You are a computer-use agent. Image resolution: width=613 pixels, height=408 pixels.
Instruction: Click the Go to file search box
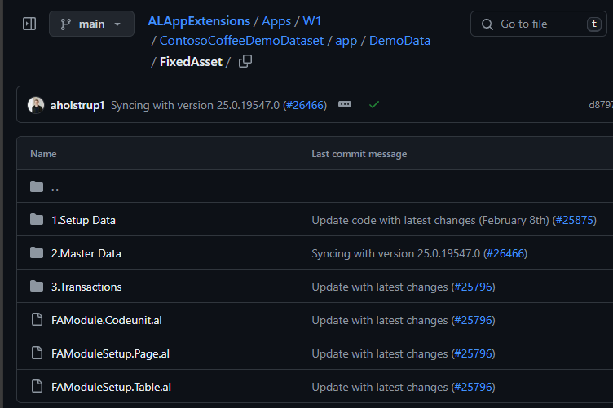pyautogui.click(x=539, y=24)
